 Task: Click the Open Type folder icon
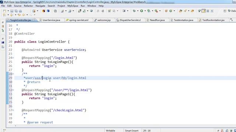point(180,11)
